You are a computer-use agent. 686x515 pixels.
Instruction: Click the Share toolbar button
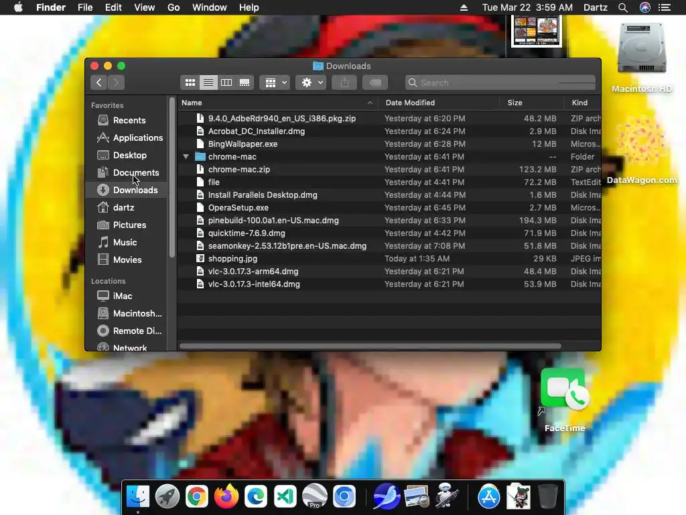(x=344, y=82)
